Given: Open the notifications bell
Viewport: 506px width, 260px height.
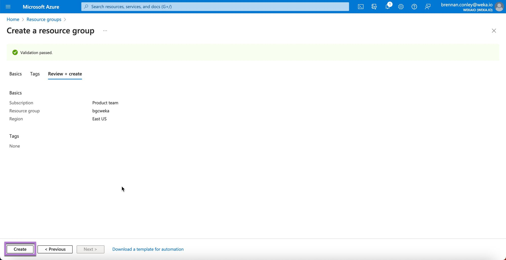Looking at the screenshot, I should pyautogui.click(x=388, y=7).
